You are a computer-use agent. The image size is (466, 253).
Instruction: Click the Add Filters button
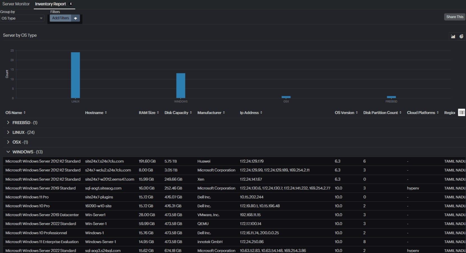[x=60, y=18]
